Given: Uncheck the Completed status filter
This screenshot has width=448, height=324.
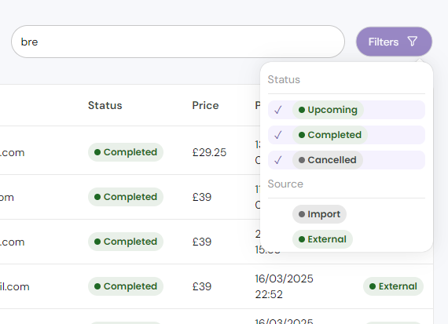Looking at the screenshot, I should click(x=347, y=135).
